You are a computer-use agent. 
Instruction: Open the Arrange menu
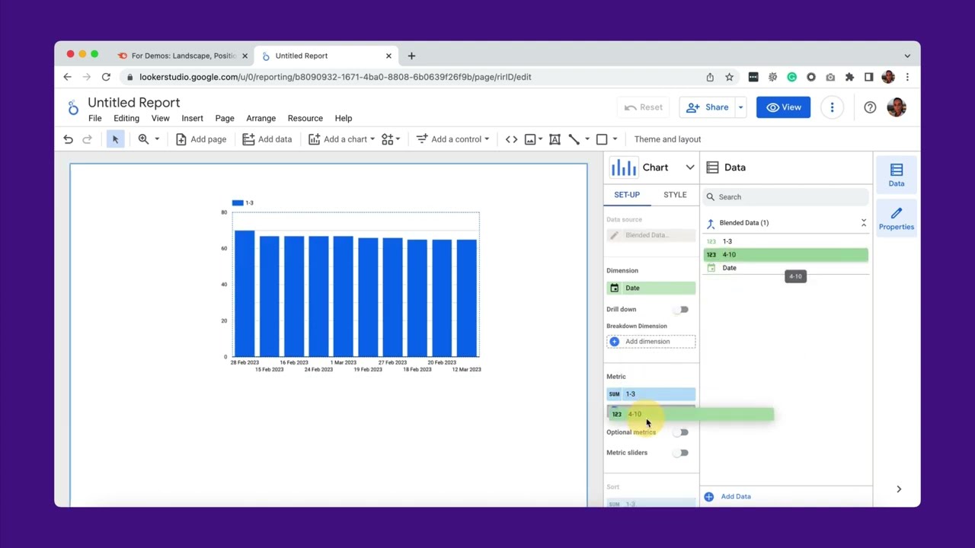pyautogui.click(x=261, y=119)
